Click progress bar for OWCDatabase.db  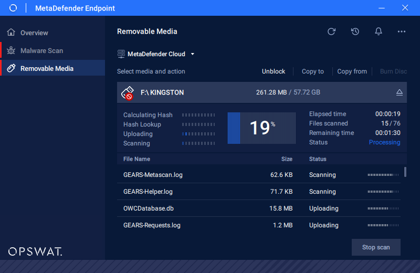click(x=383, y=208)
